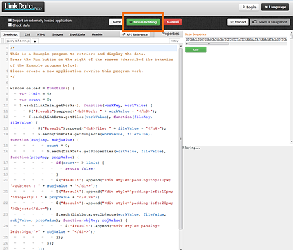
Task: Click the 'count = 0;' line 15
Action: click(58, 146)
